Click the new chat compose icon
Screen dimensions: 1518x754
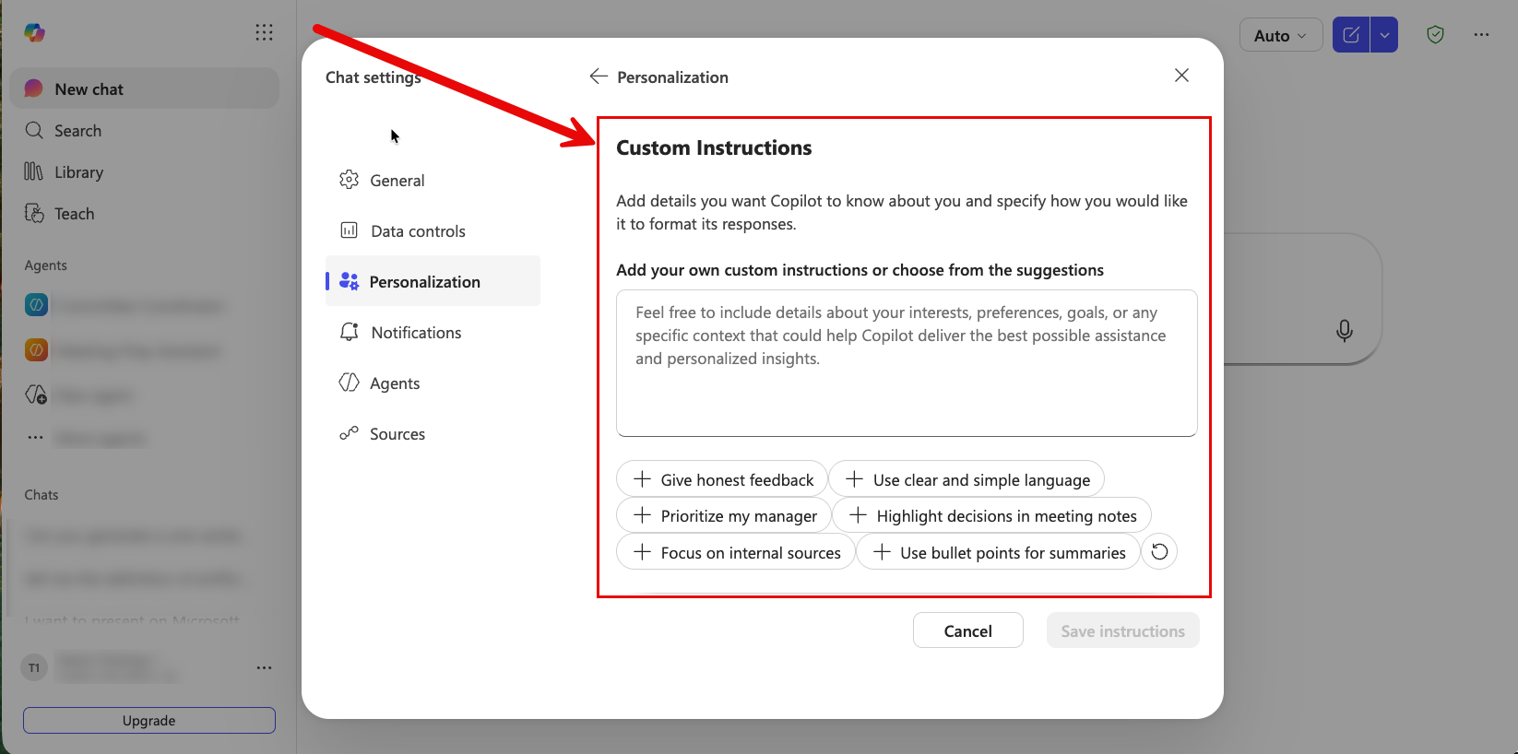pyautogui.click(x=1351, y=35)
